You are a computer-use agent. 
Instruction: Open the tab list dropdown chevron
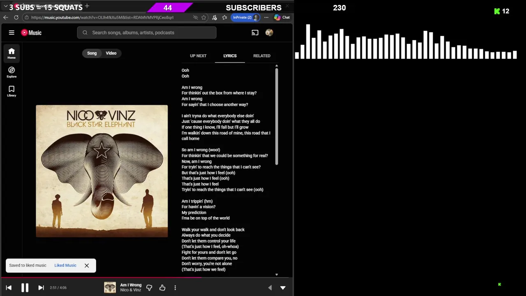[x=5, y=6]
